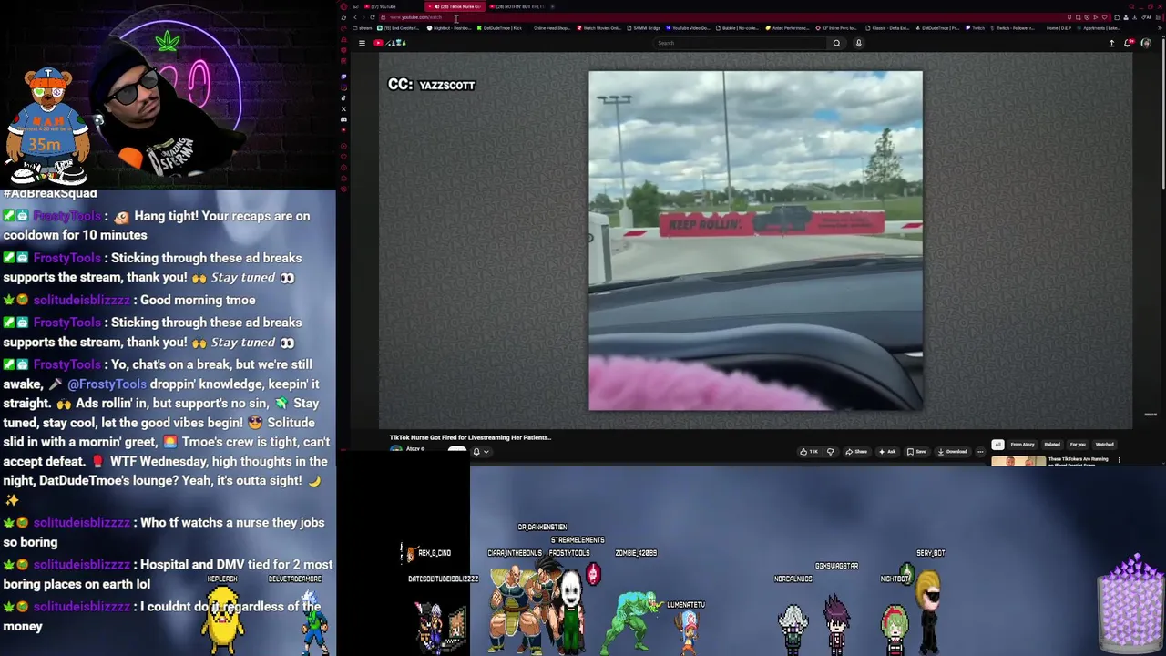This screenshot has height=656, width=1166.
Task: Open the YouTube hamburger guide menu
Action: click(x=362, y=43)
